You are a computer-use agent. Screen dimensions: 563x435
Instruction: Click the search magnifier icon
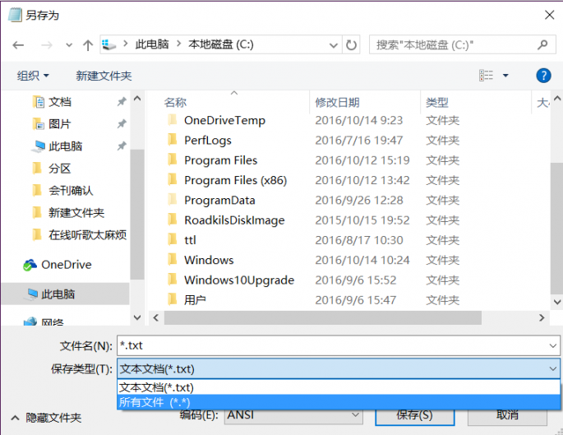click(x=542, y=44)
